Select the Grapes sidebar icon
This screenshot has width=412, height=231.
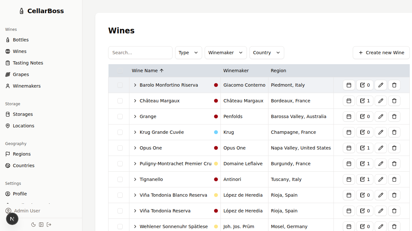click(x=8, y=74)
